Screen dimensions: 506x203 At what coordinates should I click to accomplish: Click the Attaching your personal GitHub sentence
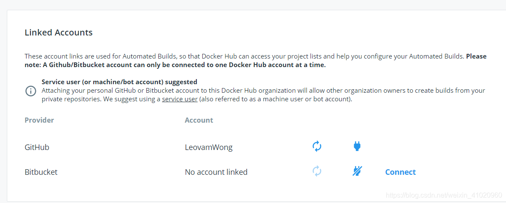(263, 95)
